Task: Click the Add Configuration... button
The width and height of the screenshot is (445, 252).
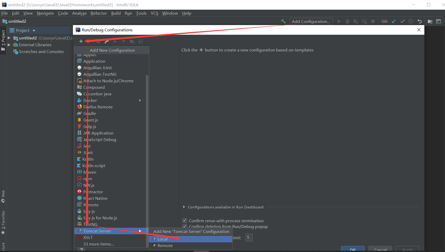Action: 311,21
